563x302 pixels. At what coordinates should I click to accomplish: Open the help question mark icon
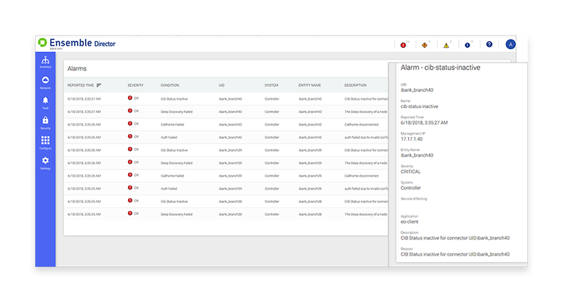pos(489,45)
